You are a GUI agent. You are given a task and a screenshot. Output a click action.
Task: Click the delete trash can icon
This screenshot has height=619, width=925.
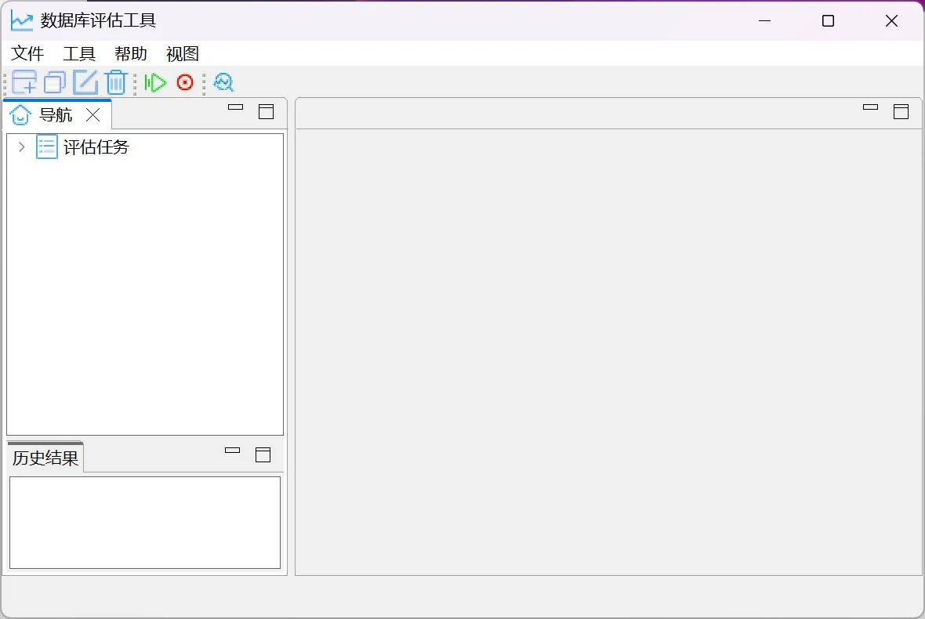click(x=116, y=82)
